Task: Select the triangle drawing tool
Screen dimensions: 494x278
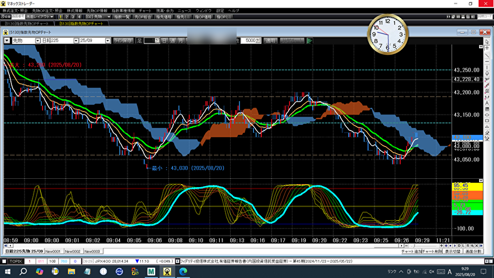Action: [487, 127]
